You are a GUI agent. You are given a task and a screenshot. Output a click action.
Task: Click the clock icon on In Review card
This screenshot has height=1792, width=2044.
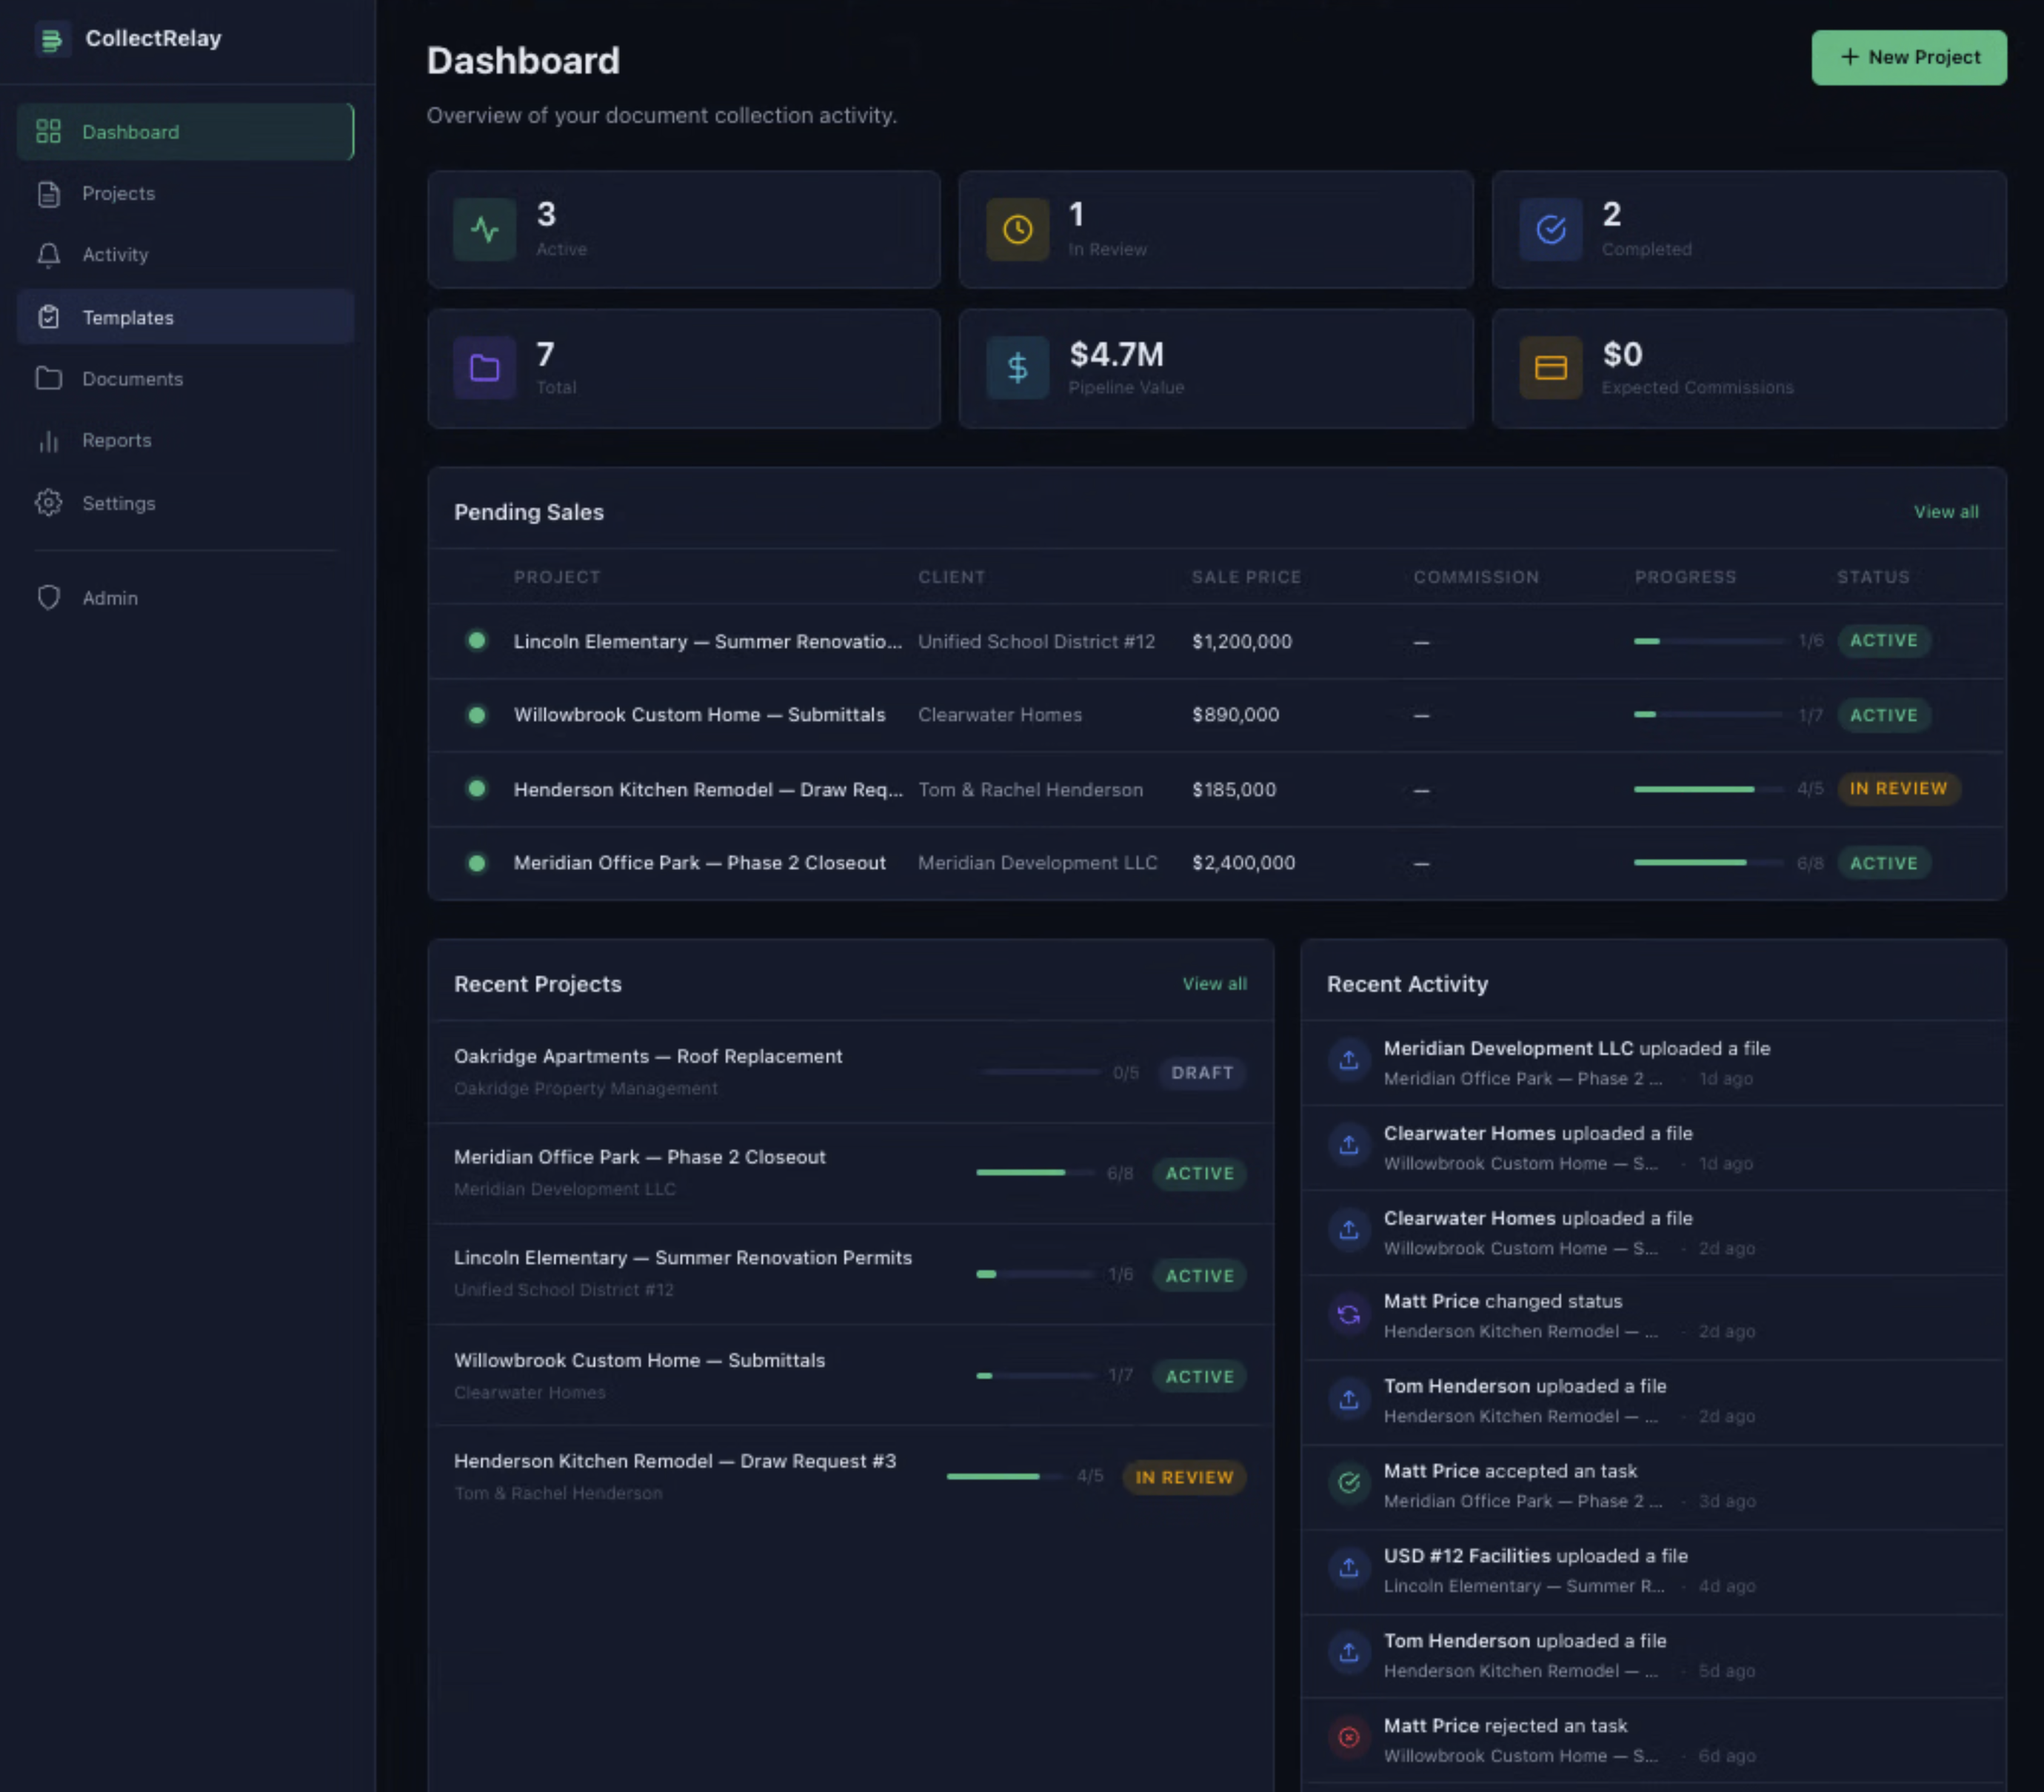pyautogui.click(x=1017, y=229)
